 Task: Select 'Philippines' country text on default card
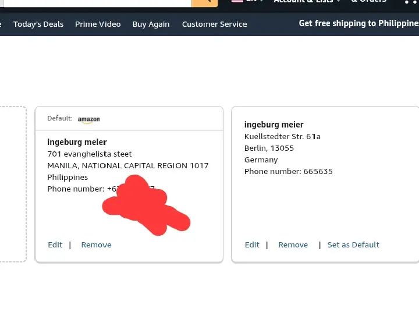pos(68,177)
